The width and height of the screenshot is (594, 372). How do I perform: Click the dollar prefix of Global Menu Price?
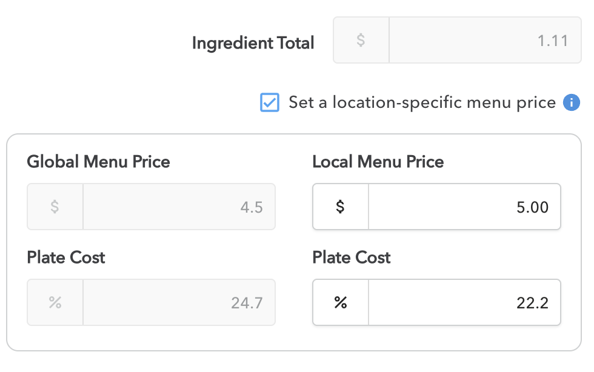pyautogui.click(x=55, y=207)
